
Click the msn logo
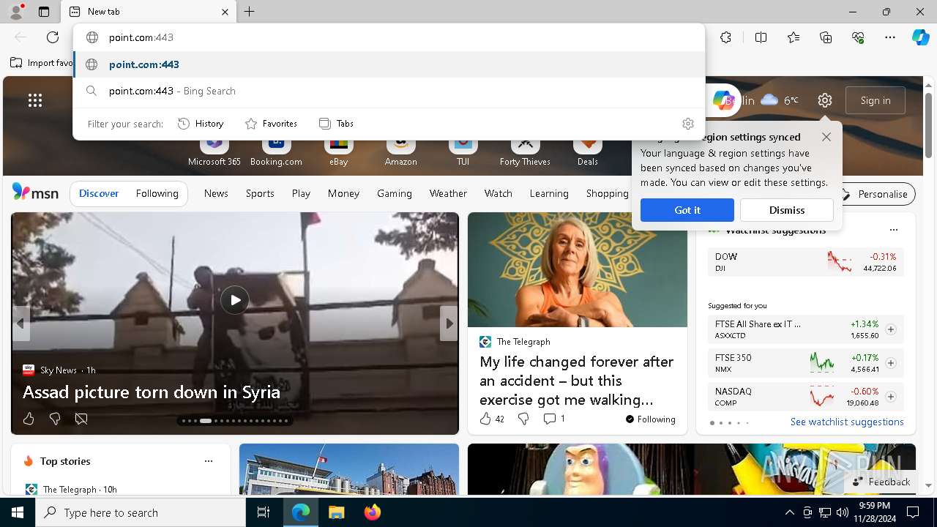[35, 193]
